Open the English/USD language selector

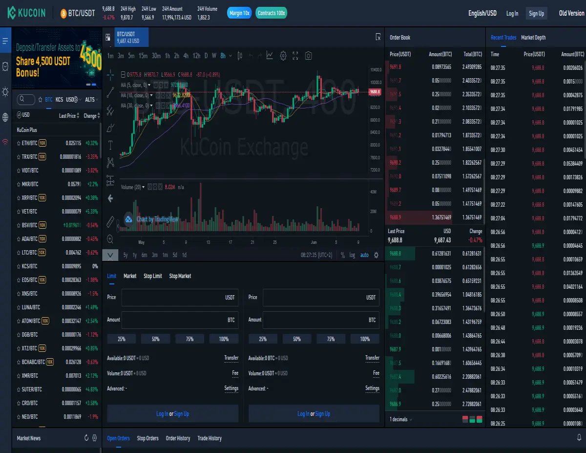coord(482,13)
